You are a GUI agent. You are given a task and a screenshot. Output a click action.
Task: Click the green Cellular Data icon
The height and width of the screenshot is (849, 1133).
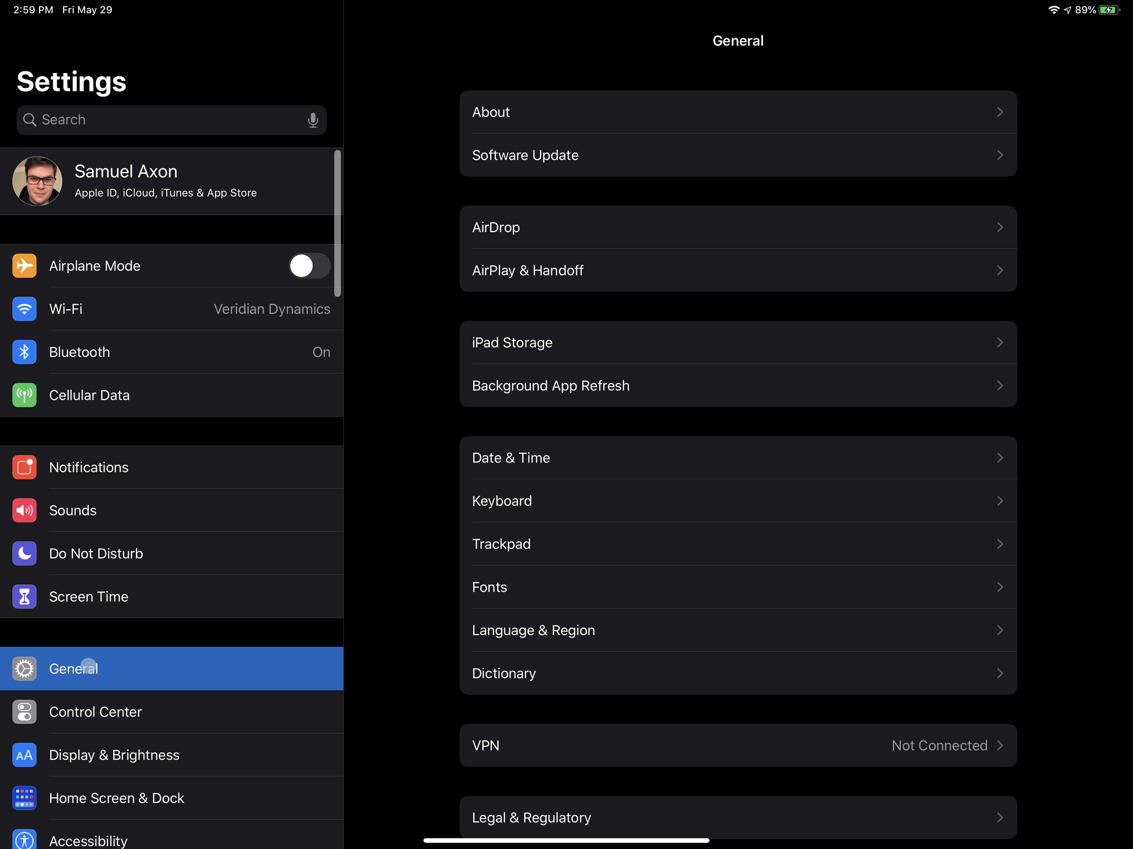pos(24,395)
